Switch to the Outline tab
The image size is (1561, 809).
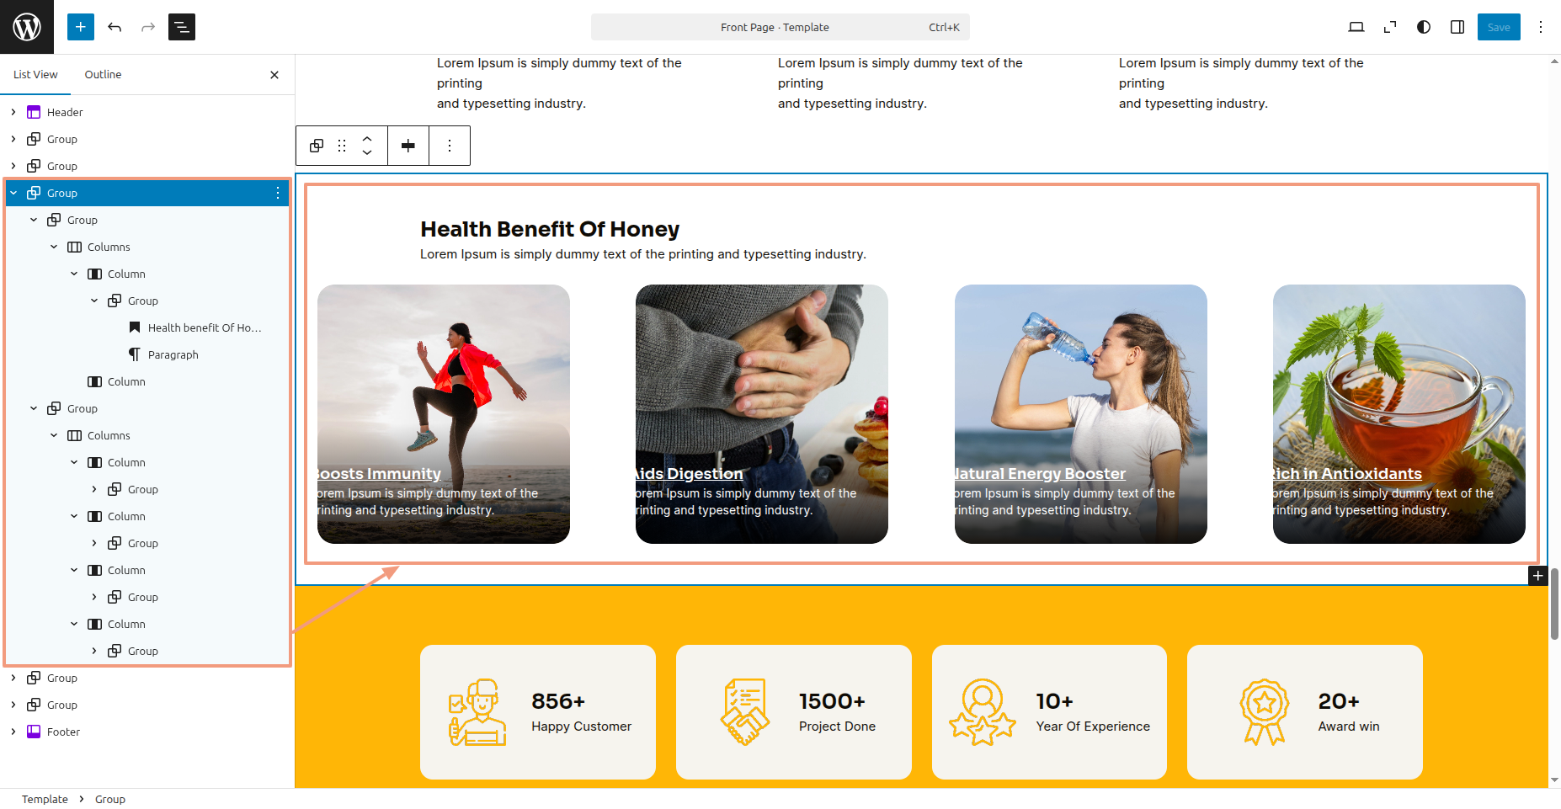pos(103,74)
